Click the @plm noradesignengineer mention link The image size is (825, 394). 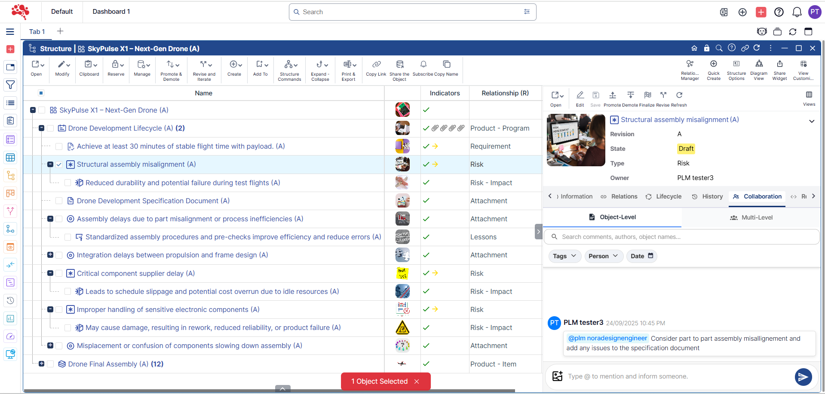pyautogui.click(x=607, y=338)
